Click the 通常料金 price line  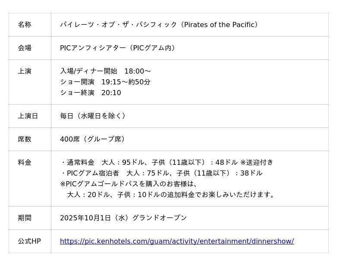point(167,163)
